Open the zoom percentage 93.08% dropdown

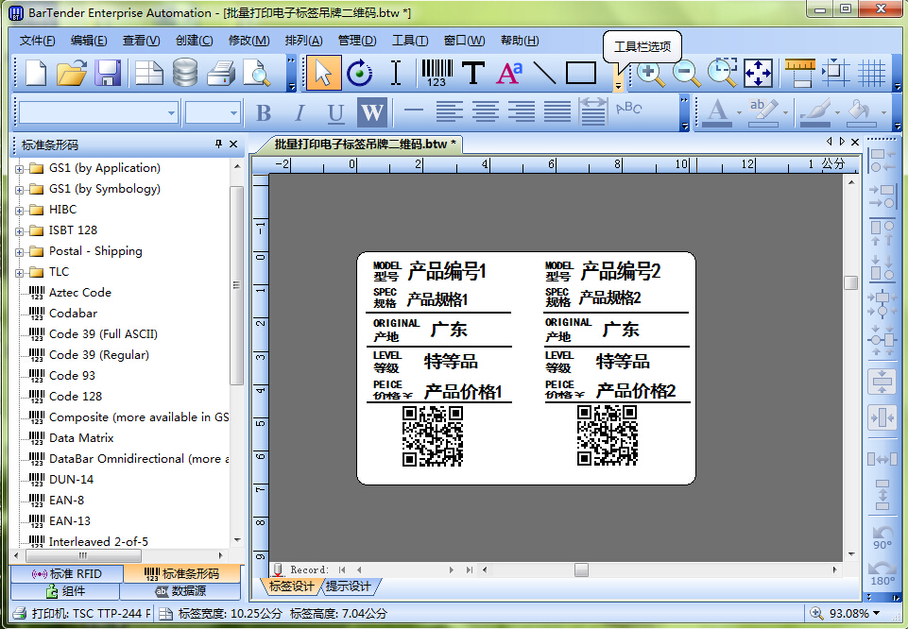(x=876, y=613)
